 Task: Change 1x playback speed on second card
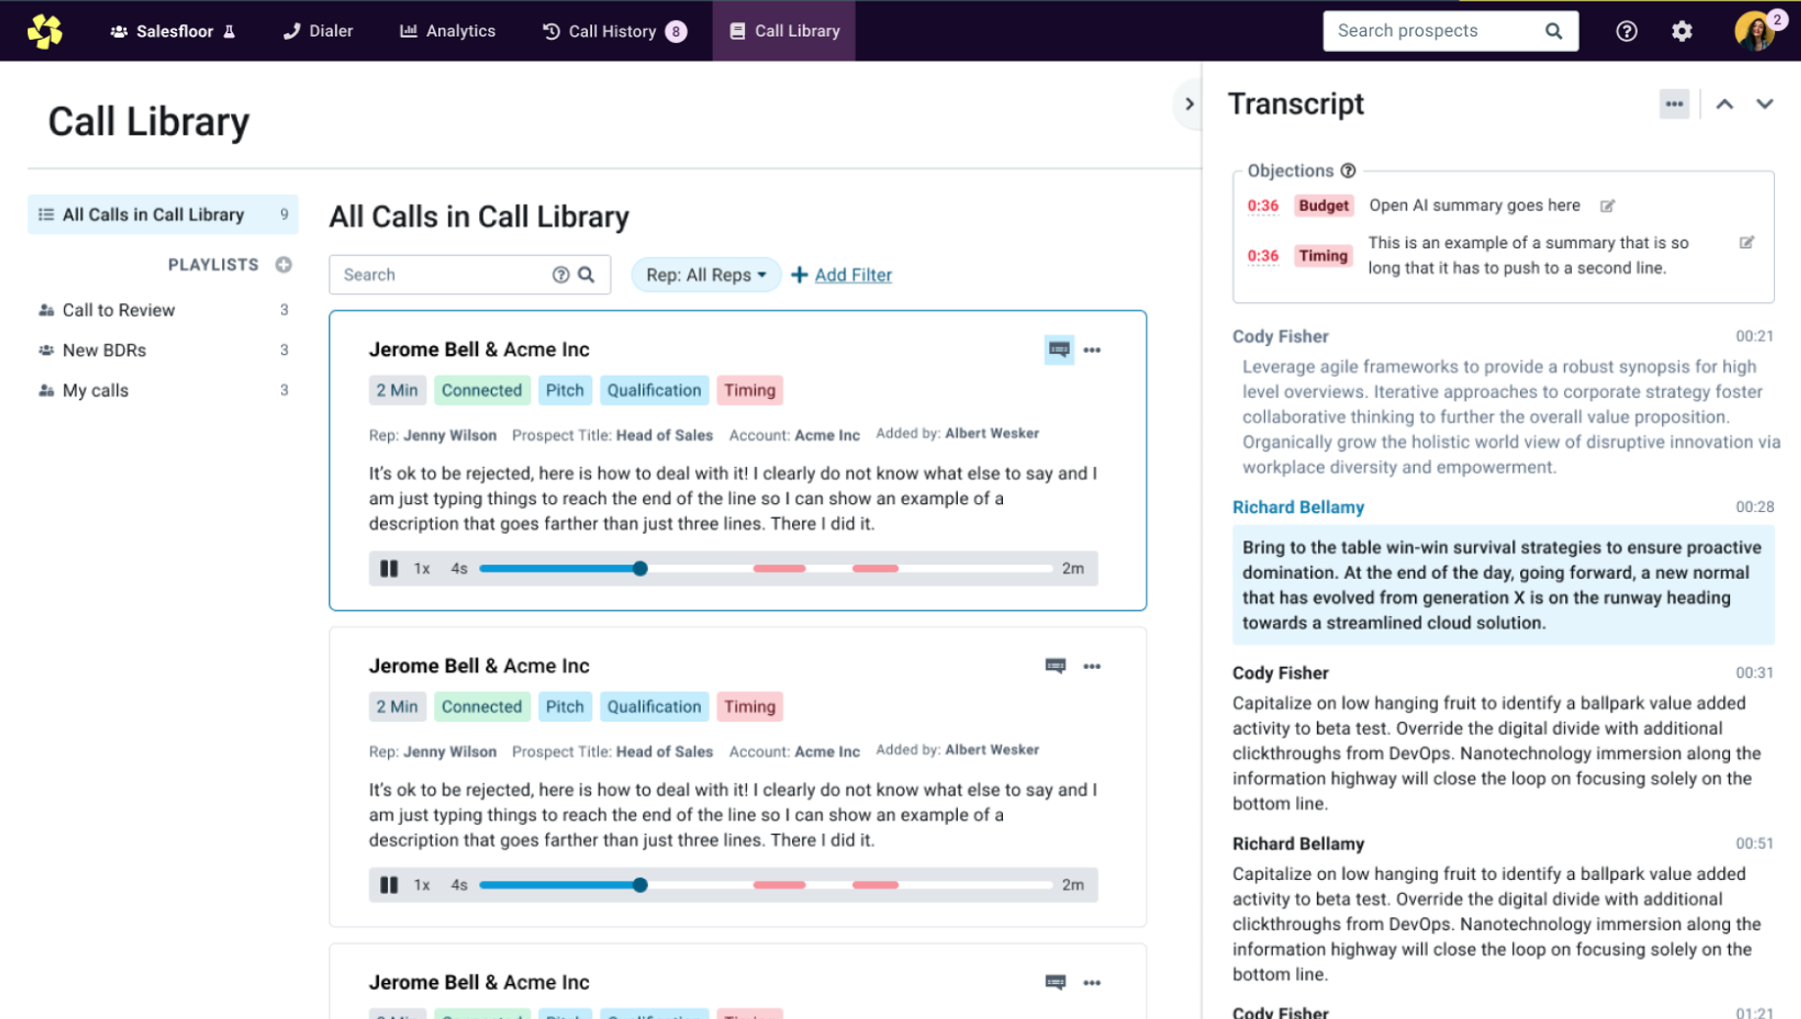(x=421, y=884)
